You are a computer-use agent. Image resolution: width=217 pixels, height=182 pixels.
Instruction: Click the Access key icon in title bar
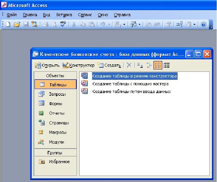pyautogui.click(x=4, y=5)
